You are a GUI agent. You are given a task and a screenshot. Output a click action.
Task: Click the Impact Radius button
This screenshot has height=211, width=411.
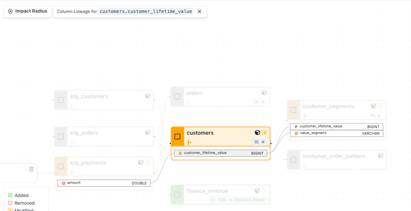pos(28,11)
